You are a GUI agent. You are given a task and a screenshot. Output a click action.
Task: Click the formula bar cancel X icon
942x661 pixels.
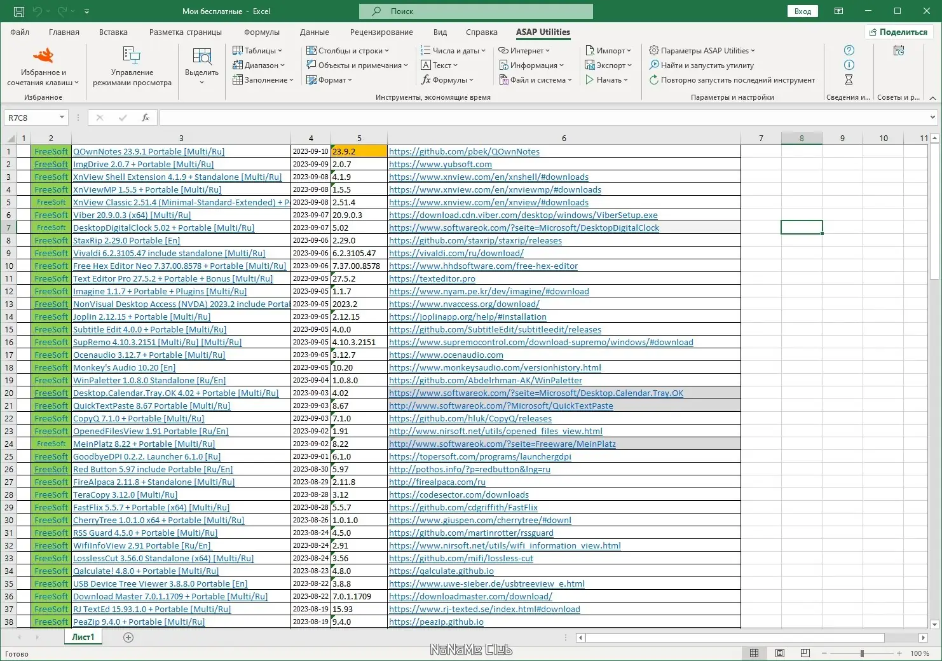(x=100, y=118)
